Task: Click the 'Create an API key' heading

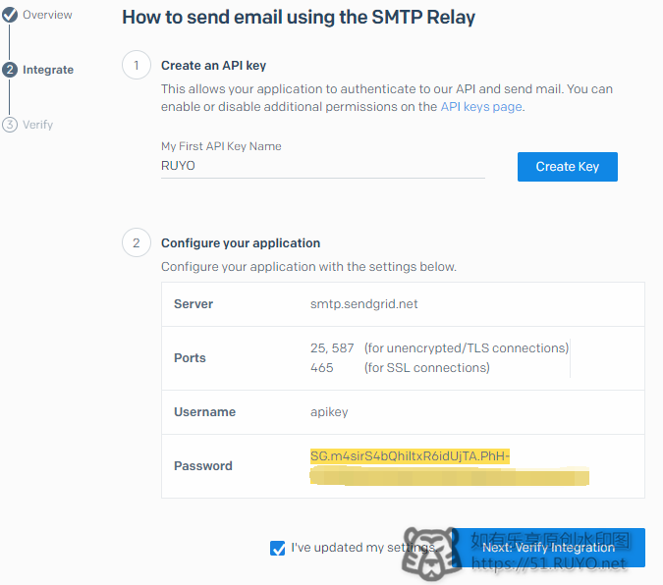Action: pos(213,66)
